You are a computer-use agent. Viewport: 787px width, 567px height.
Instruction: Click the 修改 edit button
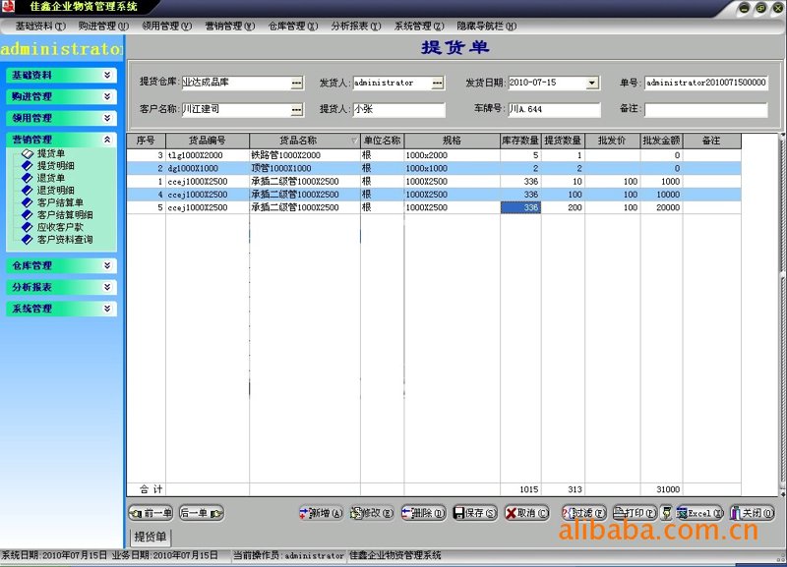click(372, 513)
